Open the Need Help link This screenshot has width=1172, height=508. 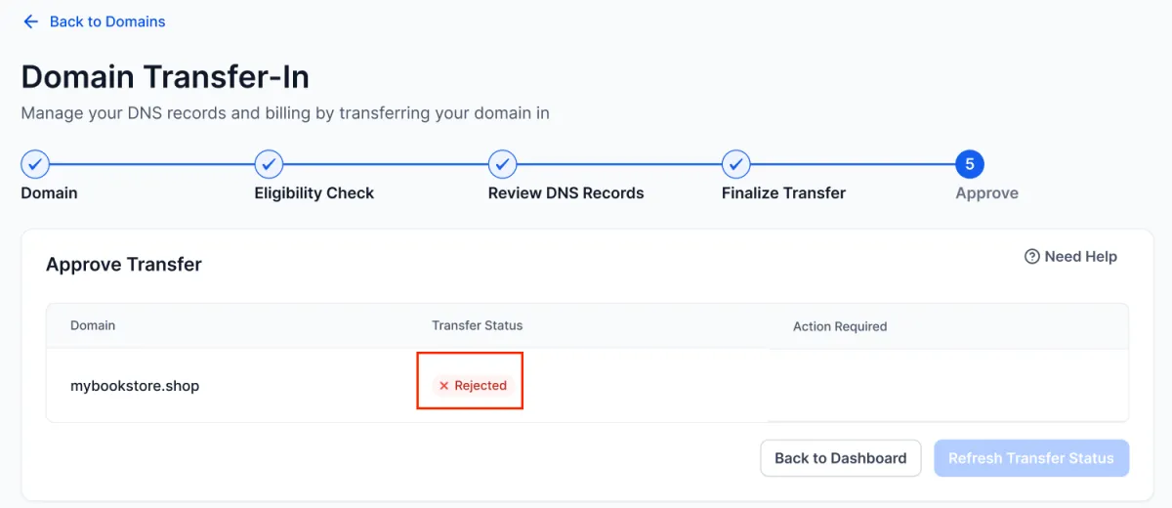coord(1070,257)
